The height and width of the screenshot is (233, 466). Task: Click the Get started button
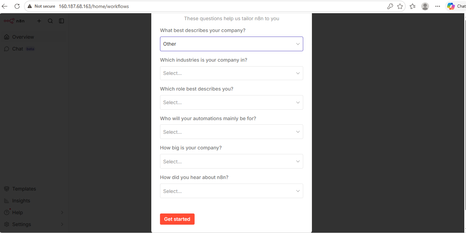[177, 219]
